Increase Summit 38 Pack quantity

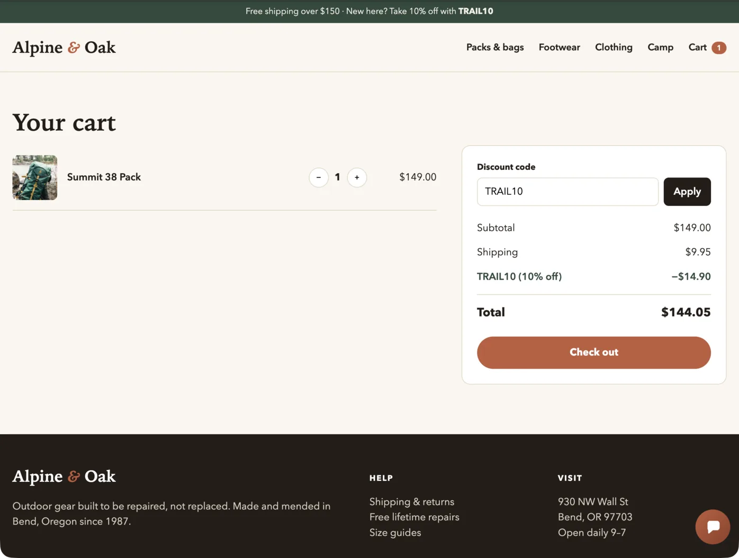point(357,177)
